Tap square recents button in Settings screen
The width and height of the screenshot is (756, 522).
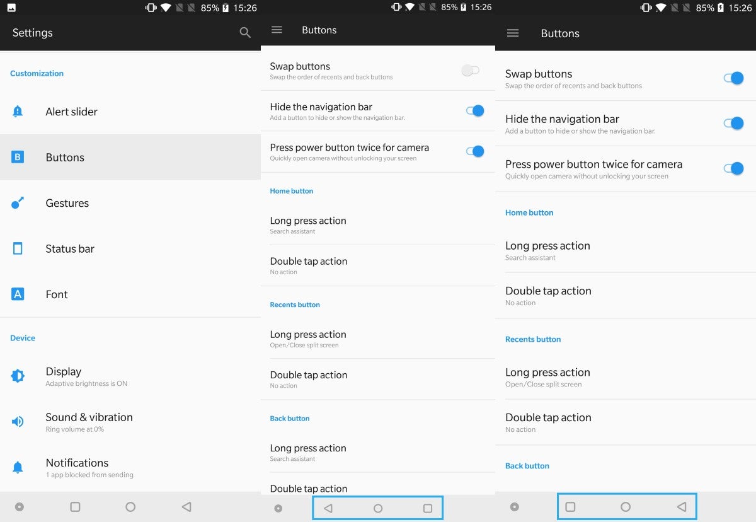click(75, 507)
